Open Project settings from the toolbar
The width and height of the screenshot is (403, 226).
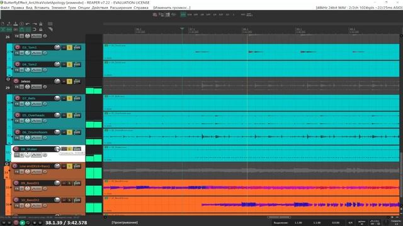coord(21,24)
